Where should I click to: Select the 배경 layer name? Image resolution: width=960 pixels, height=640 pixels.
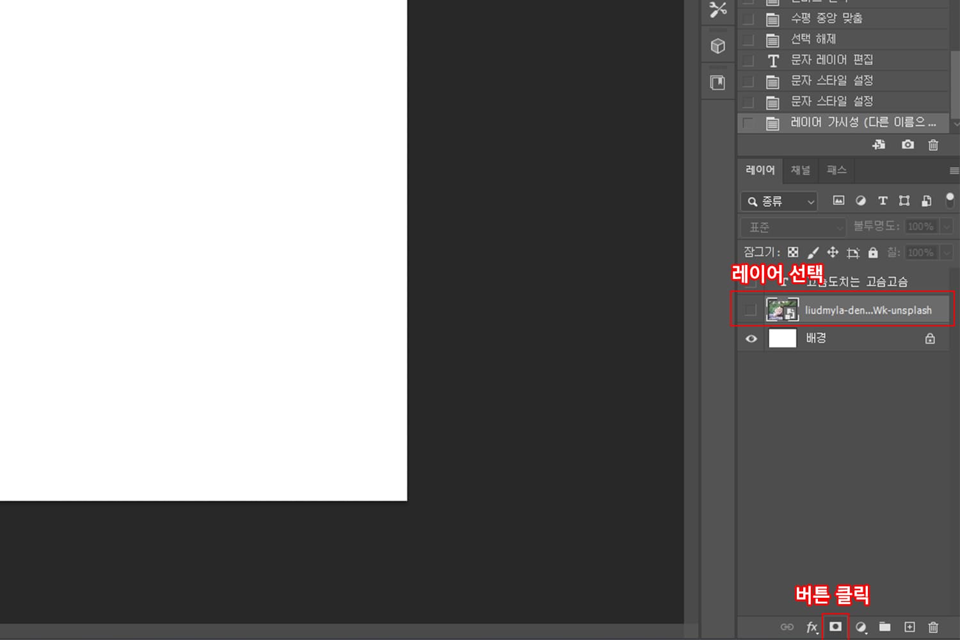(816, 338)
